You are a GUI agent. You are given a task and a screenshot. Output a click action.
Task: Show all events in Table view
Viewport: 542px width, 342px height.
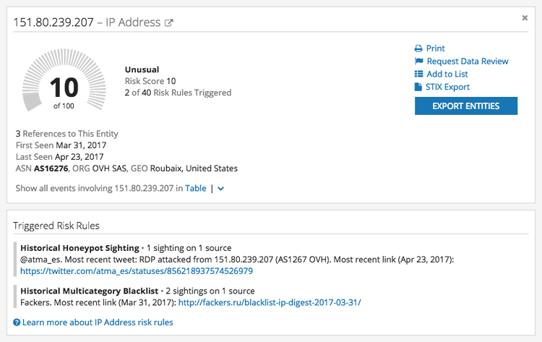[196, 189]
